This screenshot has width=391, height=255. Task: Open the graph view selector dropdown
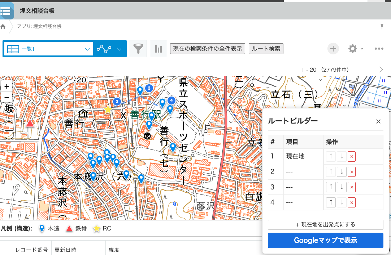[110, 49]
